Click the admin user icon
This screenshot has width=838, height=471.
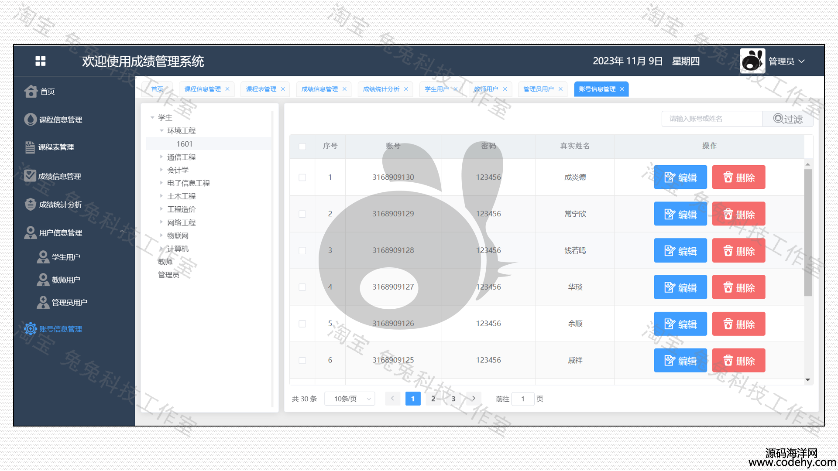[x=43, y=302]
